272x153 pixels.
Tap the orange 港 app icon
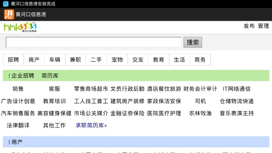(9, 14)
